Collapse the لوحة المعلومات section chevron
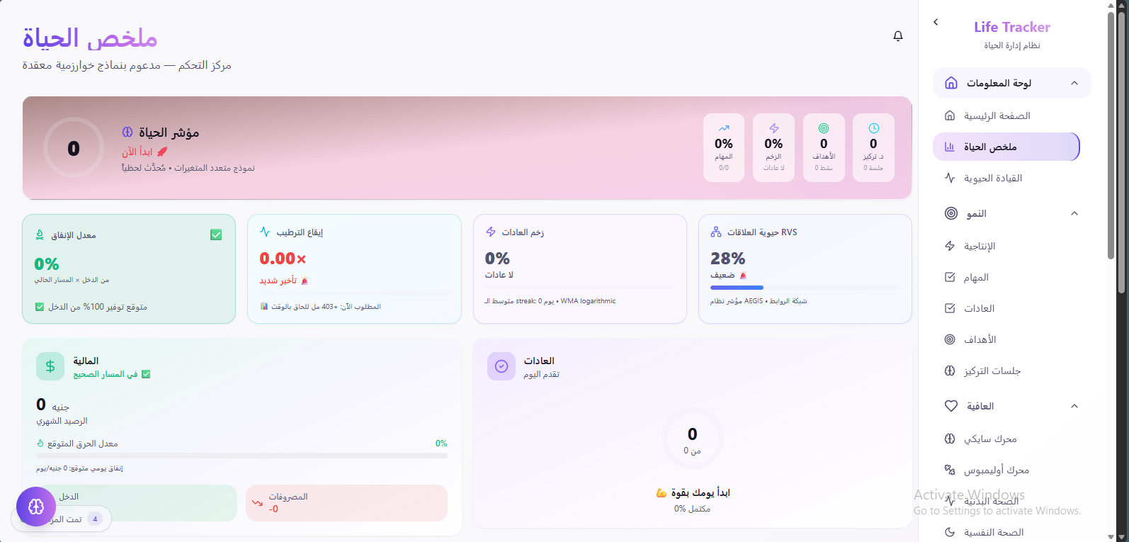Screen dimensions: 1129x542 [x=1074, y=83]
